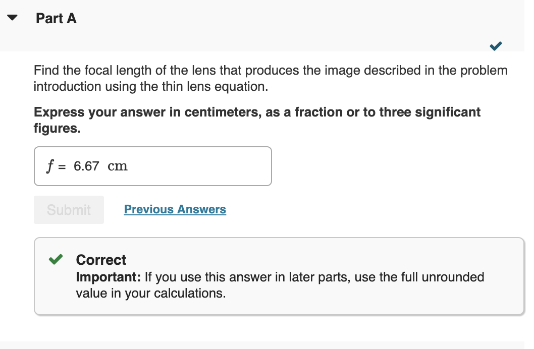This screenshot has width=534, height=349.
Task: Click the teal checkmark indicating Part A completion
Action: click(495, 46)
